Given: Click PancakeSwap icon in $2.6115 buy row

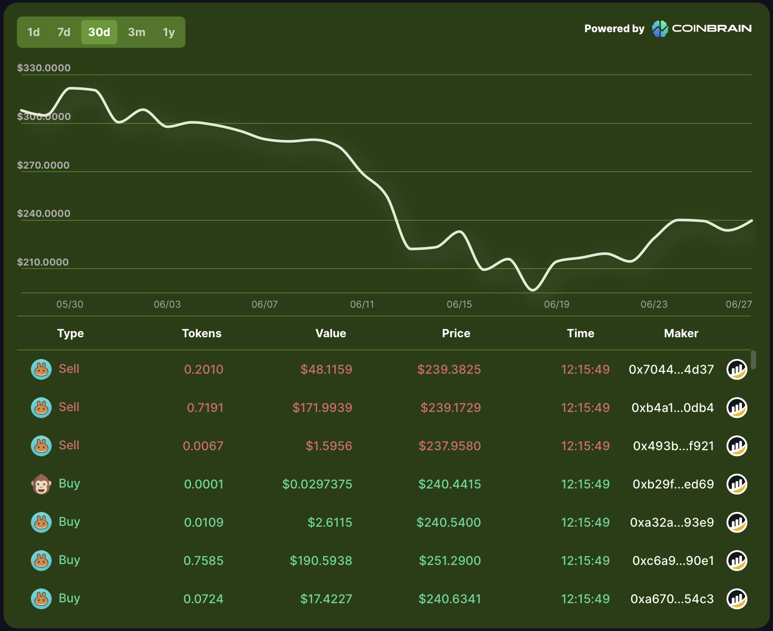Looking at the screenshot, I should (x=41, y=522).
